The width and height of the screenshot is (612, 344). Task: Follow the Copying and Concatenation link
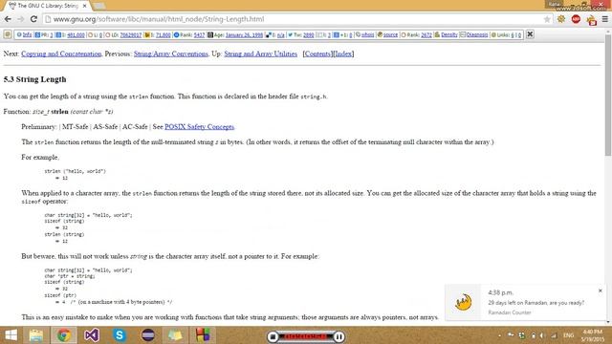pos(61,54)
